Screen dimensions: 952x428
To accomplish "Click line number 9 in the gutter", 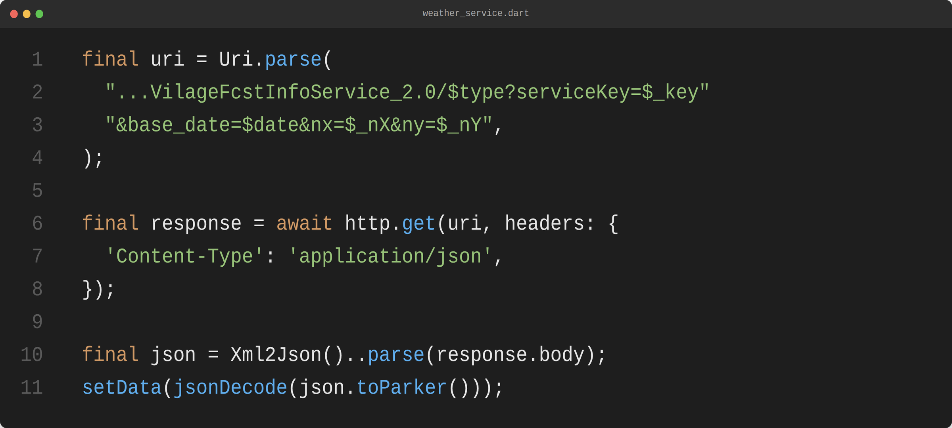I will pyautogui.click(x=37, y=322).
